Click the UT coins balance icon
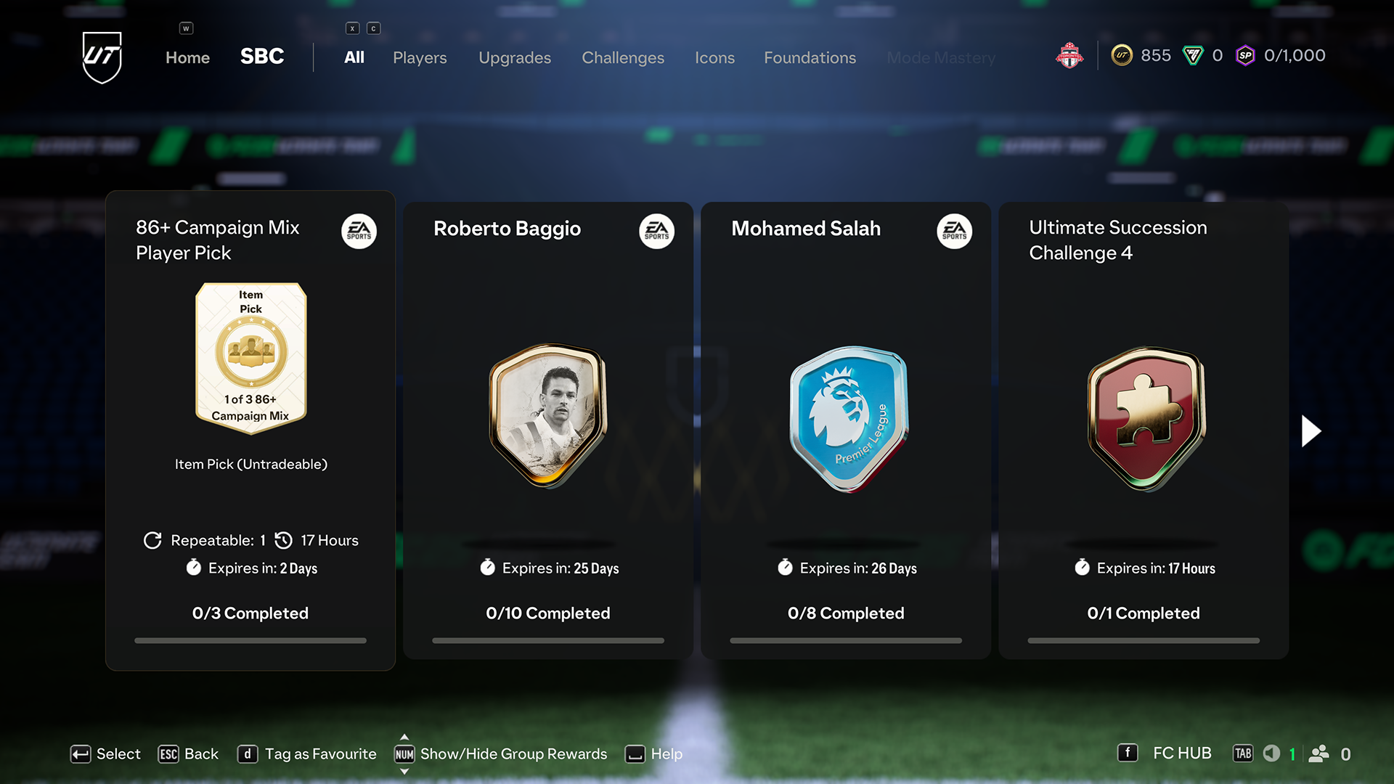 click(1122, 56)
